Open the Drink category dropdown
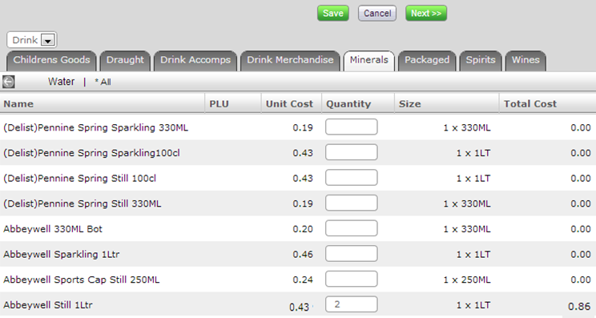Viewport: 596px width, 318px height. 32,40
